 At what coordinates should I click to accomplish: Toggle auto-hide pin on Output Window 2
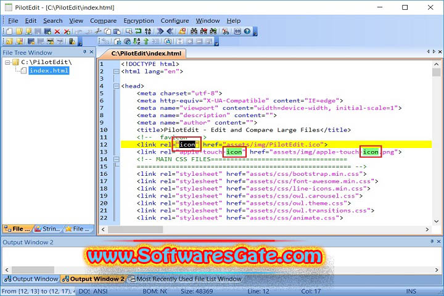432,241
